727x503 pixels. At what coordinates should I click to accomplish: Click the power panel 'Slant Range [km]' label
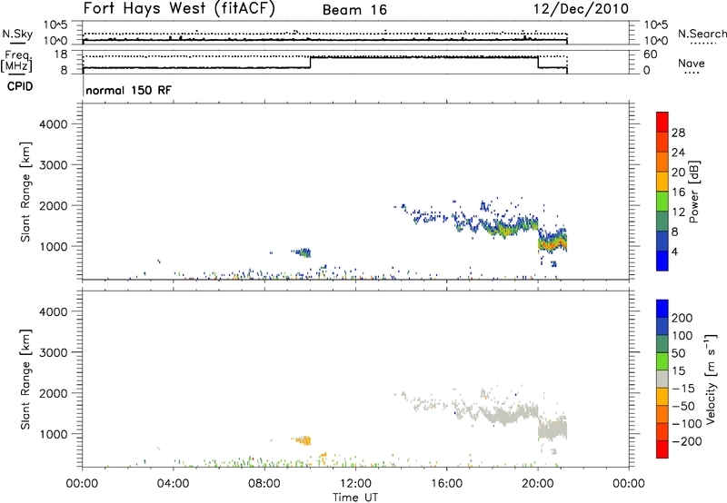pos(25,192)
